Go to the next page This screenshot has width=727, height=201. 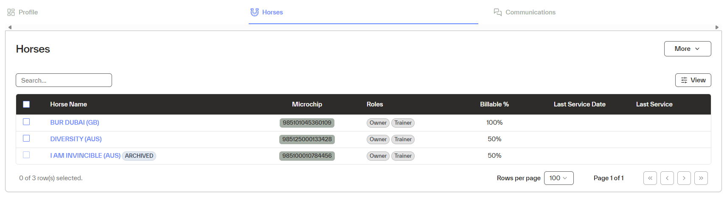coord(684,178)
